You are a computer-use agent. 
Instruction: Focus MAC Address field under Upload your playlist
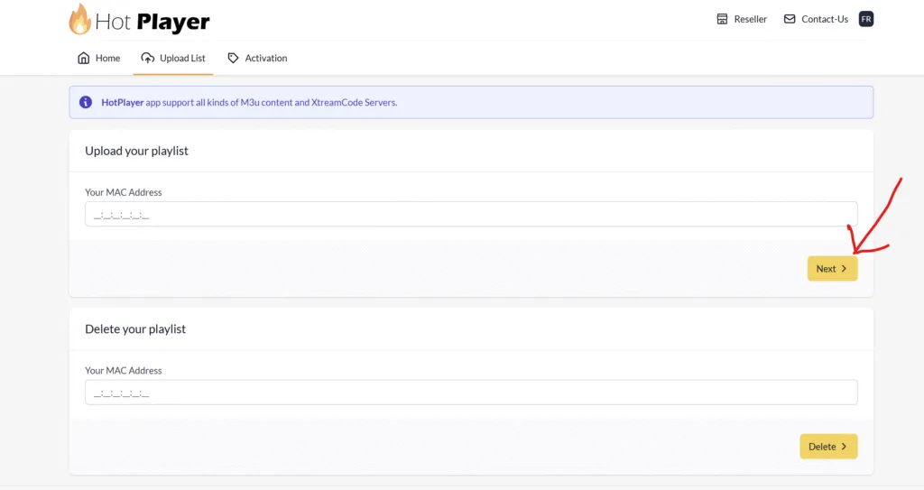tap(471, 214)
